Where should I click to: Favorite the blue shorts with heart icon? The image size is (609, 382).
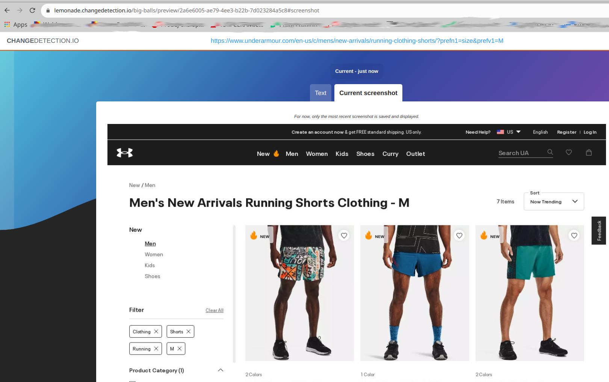[x=459, y=236]
